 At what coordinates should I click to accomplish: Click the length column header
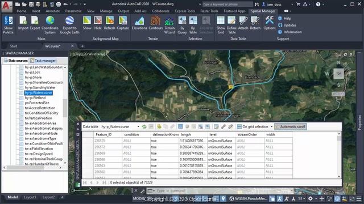(193, 134)
